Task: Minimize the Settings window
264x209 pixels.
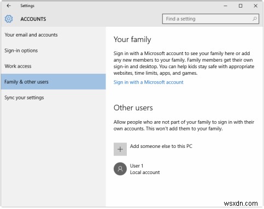Action: pos(225,6)
